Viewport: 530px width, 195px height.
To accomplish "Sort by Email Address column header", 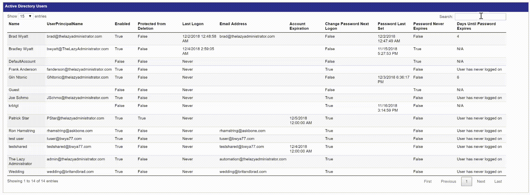I will coord(233,24).
